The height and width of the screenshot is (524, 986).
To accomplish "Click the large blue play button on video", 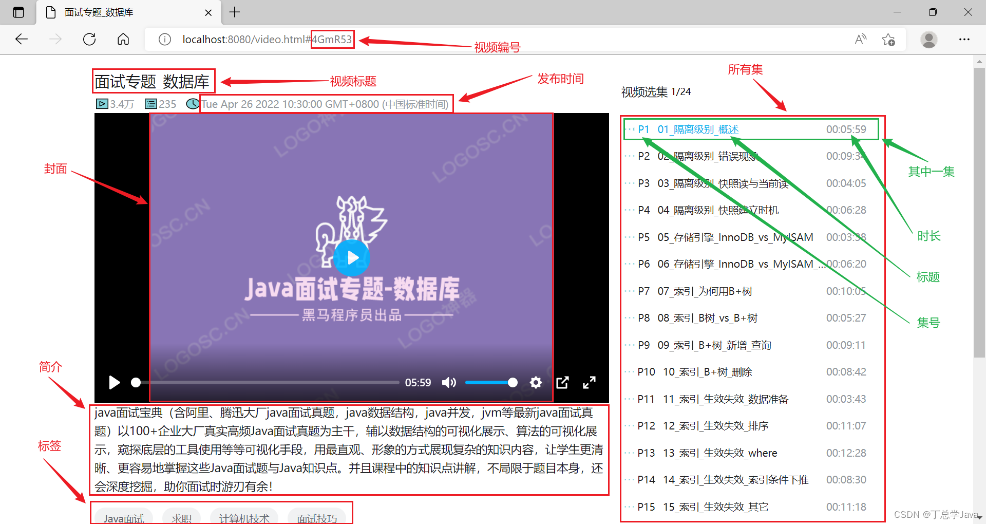I will (352, 257).
